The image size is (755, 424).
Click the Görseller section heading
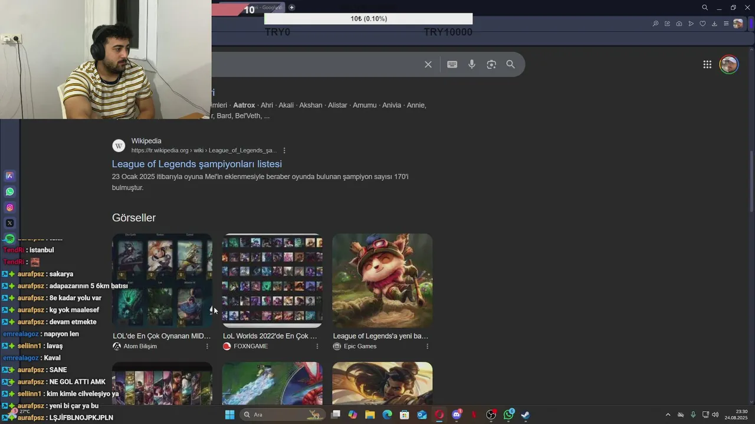coord(134,218)
